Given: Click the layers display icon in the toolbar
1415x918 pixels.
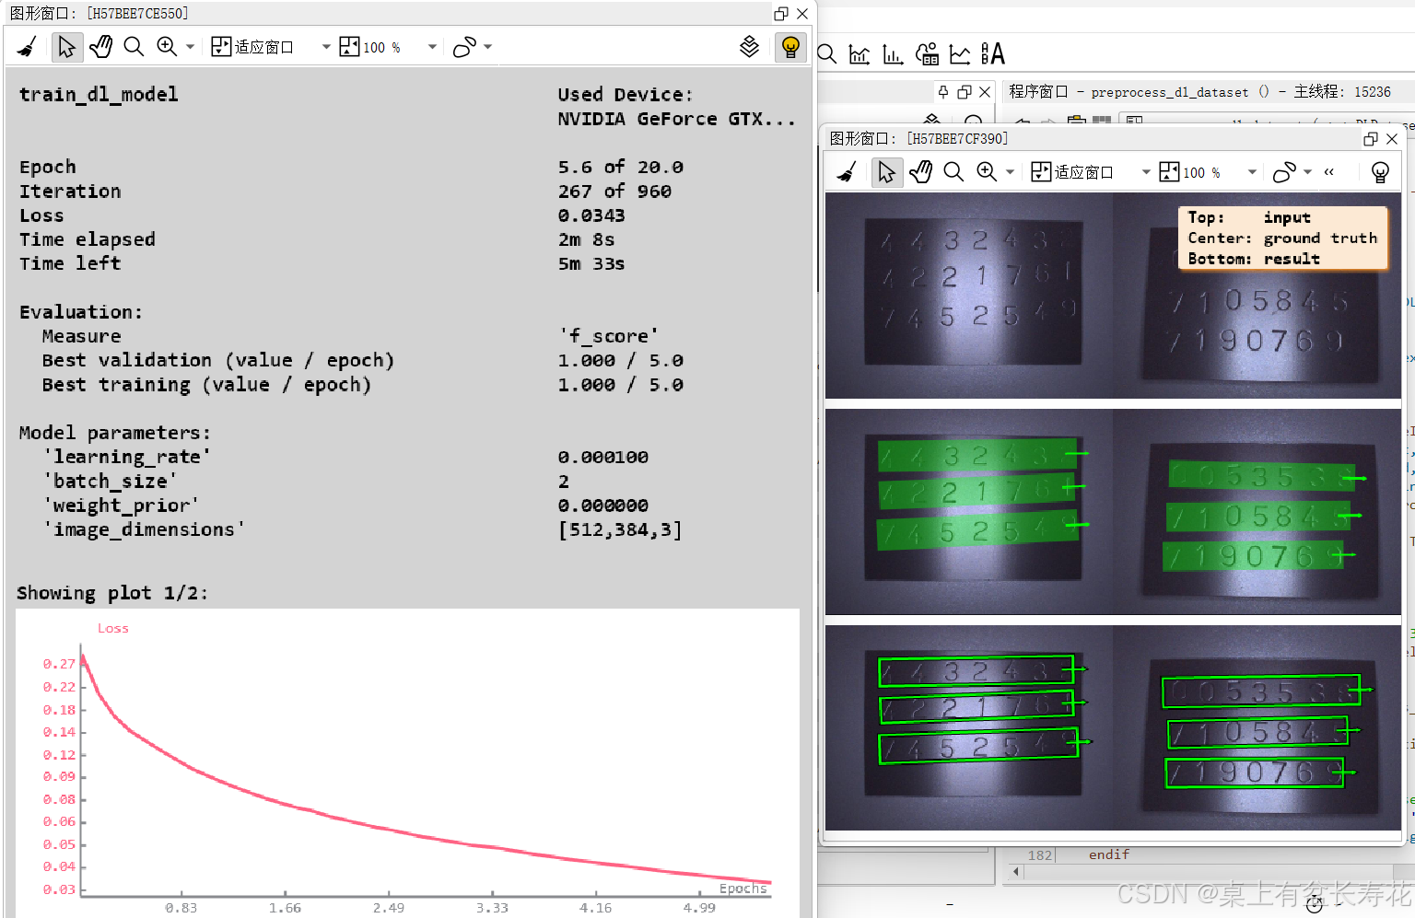Looking at the screenshot, I should point(749,46).
